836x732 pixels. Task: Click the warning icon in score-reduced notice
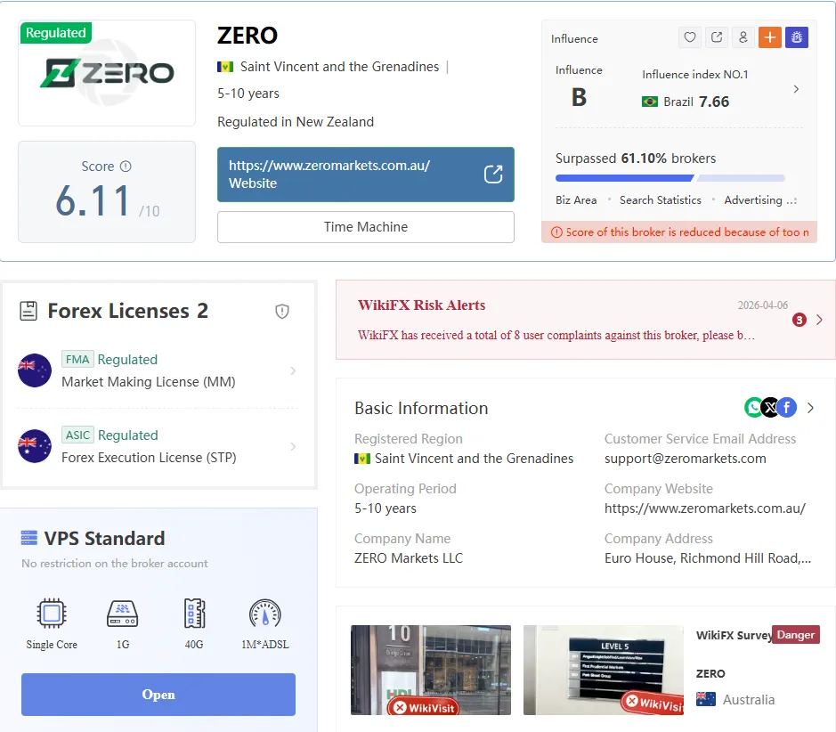coord(556,232)
